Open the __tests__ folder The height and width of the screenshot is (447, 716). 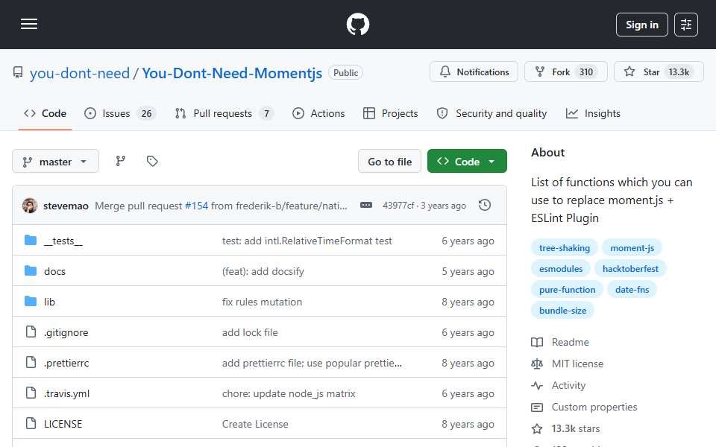(x=63, y=241)
